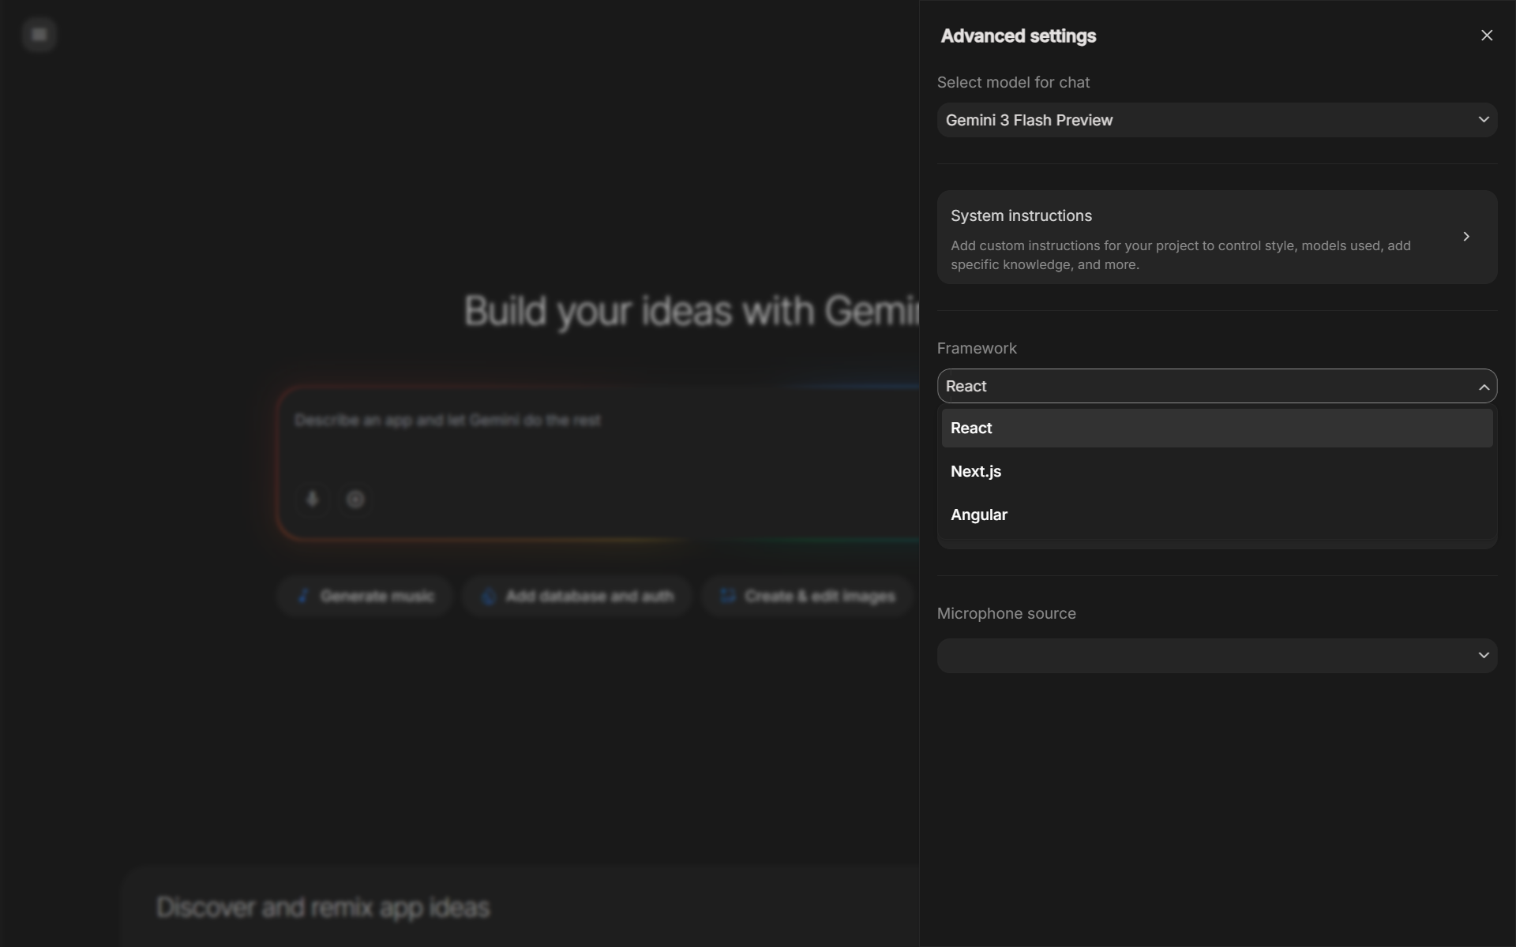The height and width of the screenshot is (947, 1516).
Task: Click the 'Microphone source' label
Action: 1006,613
